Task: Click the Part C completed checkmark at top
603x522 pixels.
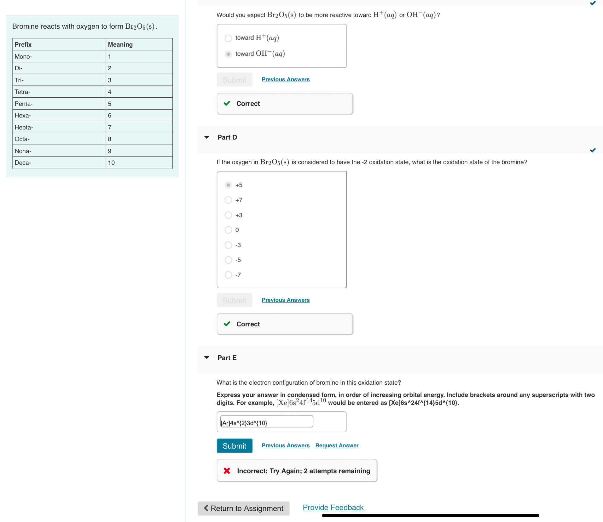Action: click(593, 3)
